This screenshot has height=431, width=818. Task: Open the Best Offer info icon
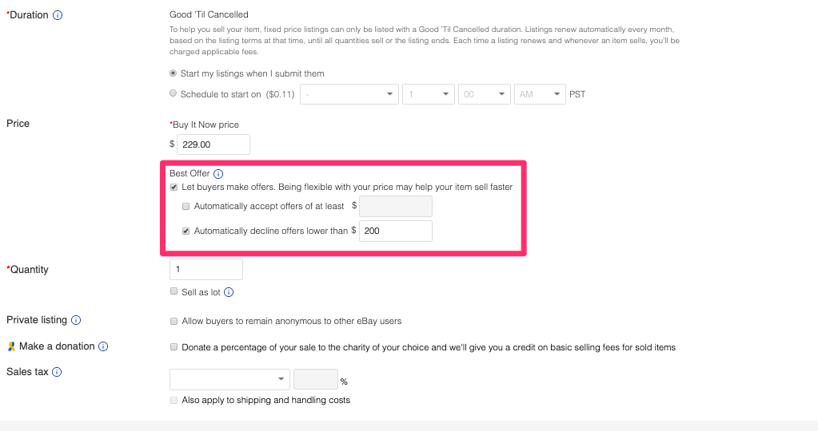tap(218, 174)
